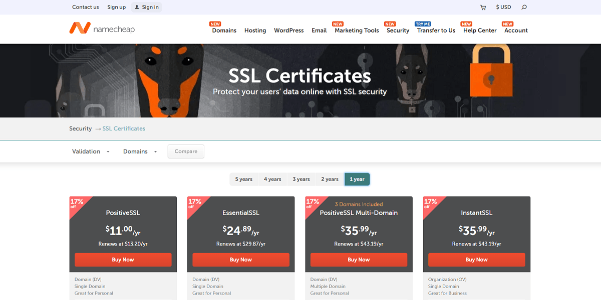Buy Now for PositiveSSL Multi-Domain
Image resolution: width=601 pixels, height=300 pixels.
coord(359,259)
